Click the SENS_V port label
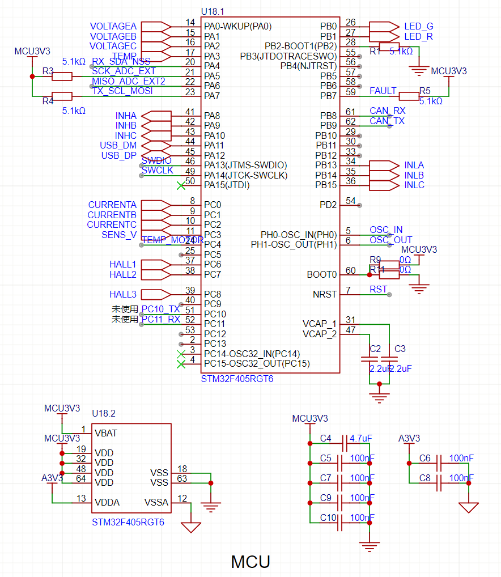Viewport: 501px width, 577px height. pyautogui.click(x=119, y=235)
